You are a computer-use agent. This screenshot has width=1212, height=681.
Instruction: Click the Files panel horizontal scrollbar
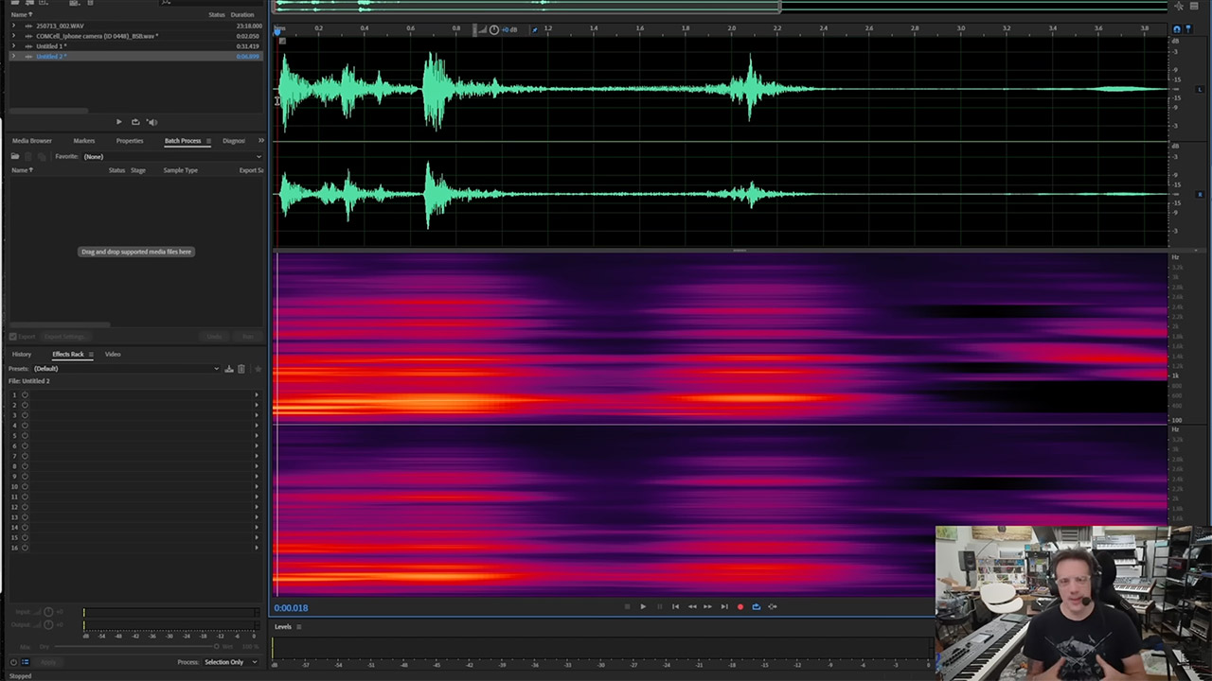pyautogui.click(x=49, y=111)
